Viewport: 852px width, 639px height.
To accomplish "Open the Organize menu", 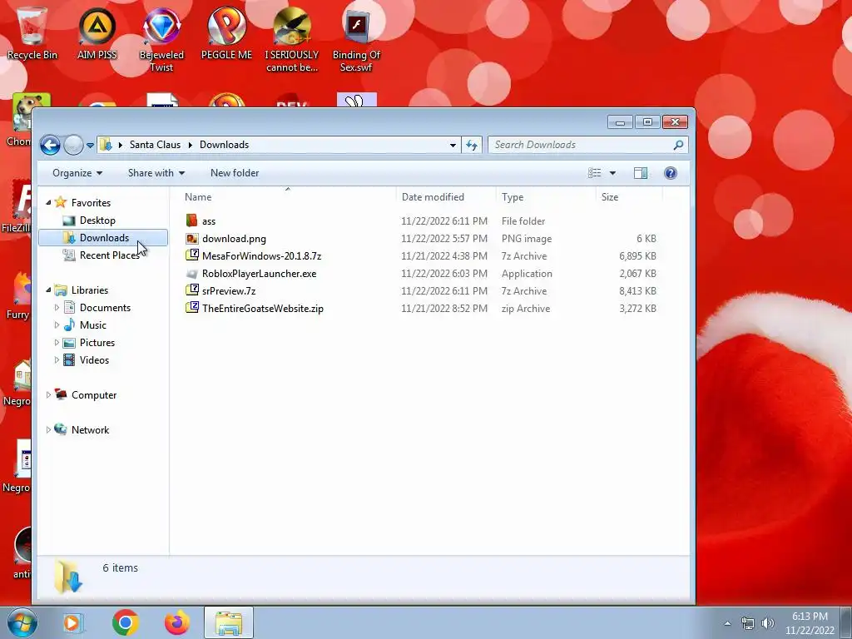I will pyautogui.click(x=77, y=173).
